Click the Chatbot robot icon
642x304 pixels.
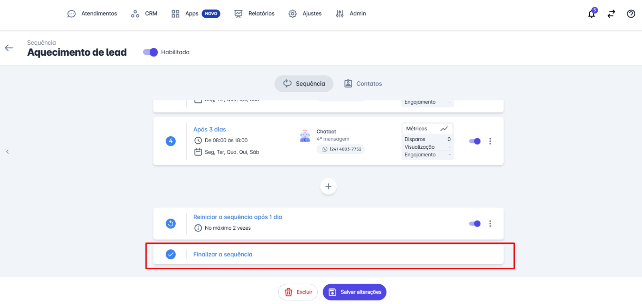click(305, 136)
